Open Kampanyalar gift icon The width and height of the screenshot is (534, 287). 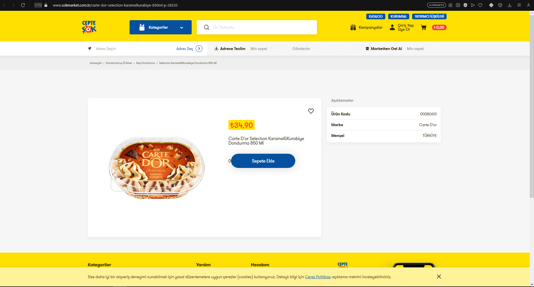353,27
